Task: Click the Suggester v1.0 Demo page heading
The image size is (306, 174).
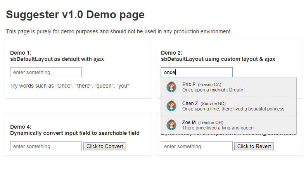Action: pyautogui.click(x=75, y=15)
